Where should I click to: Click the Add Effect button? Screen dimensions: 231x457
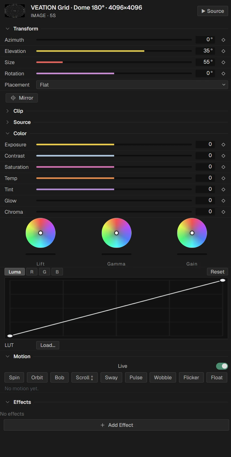[117, 425]
